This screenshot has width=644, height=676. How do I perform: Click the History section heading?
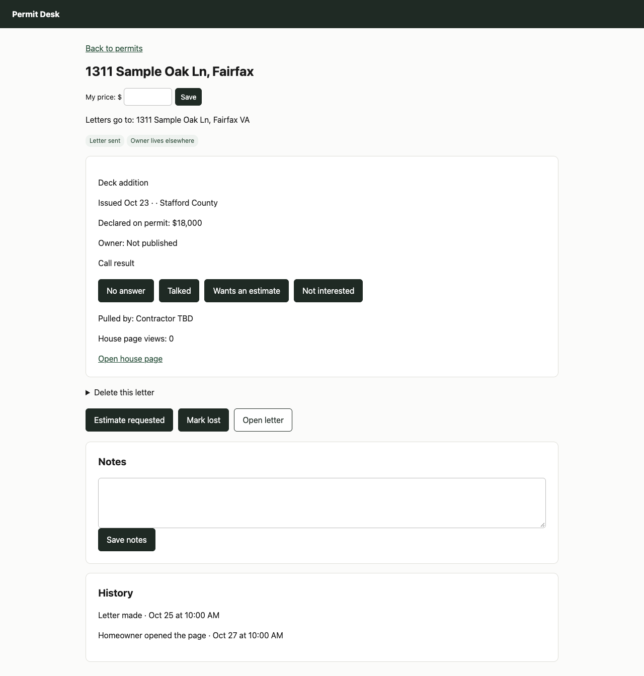(x=116, y=593)
